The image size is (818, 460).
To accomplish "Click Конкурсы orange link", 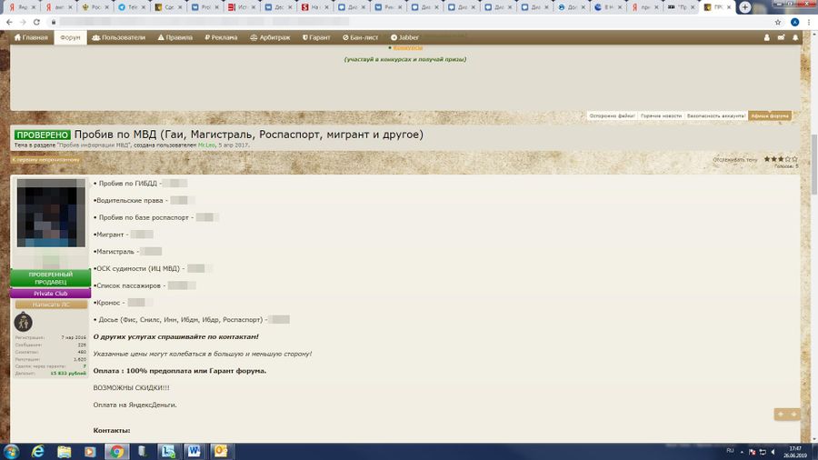I will (x=407, y=48).
